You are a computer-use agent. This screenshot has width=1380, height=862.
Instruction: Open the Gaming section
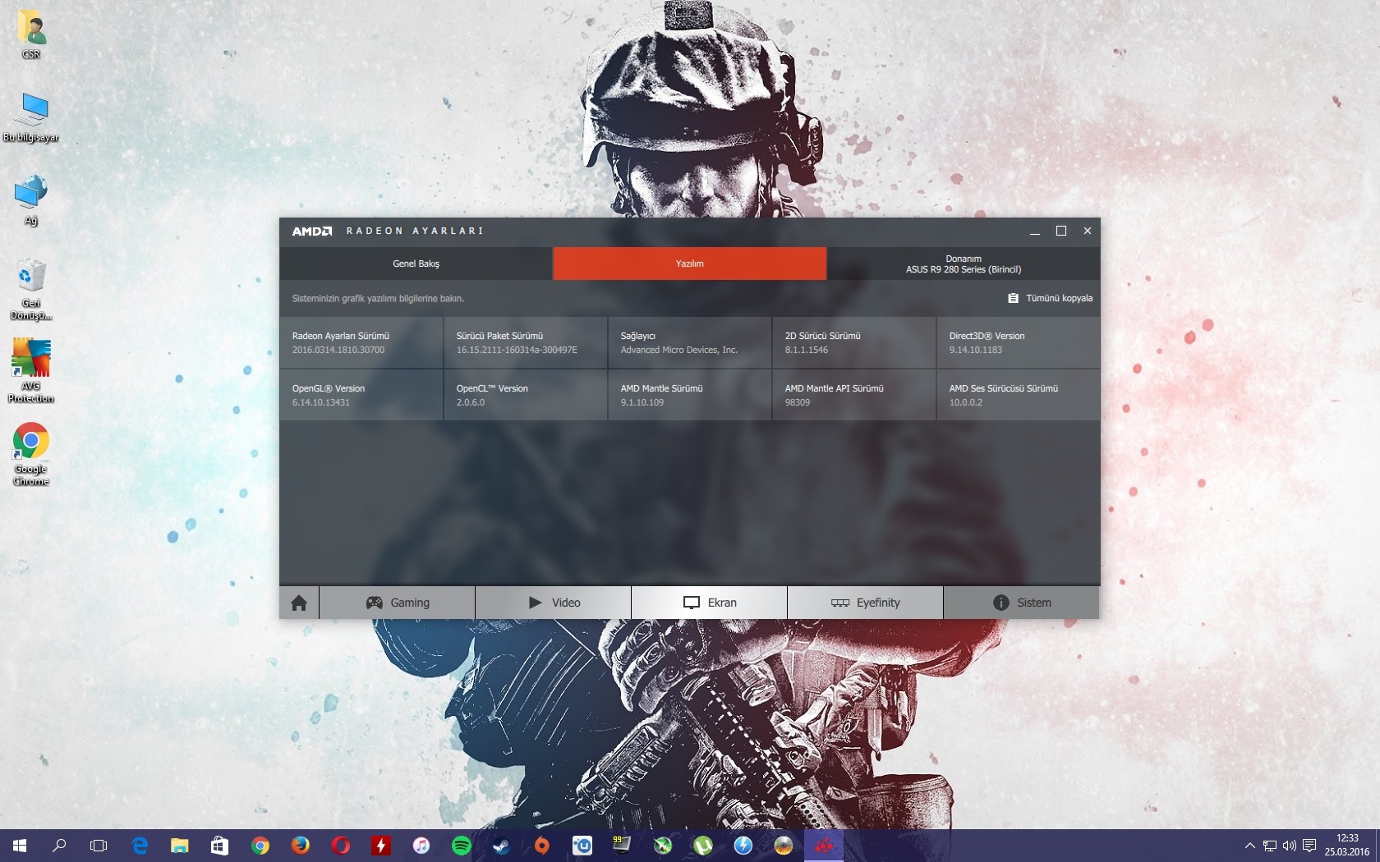398,603
